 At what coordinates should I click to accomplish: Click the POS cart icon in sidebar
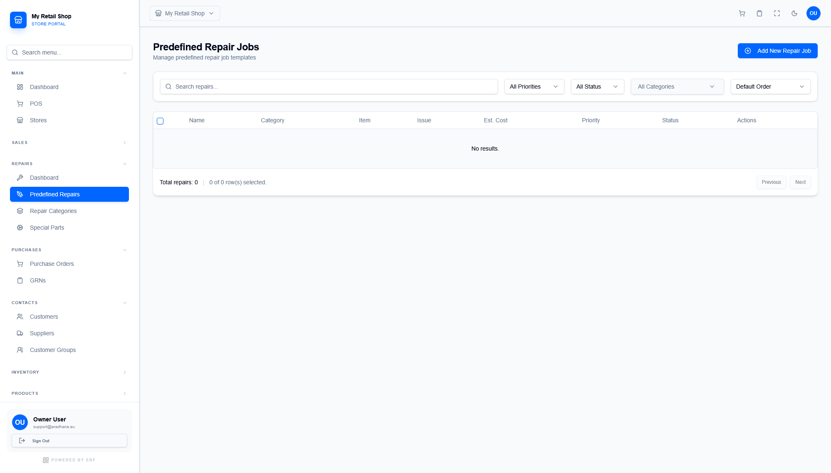click(20, 104)
